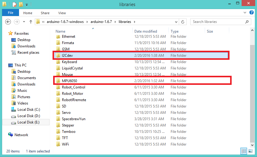Click the Properties quick access icon
Screen dimensions: 257x157
(14, 5)
